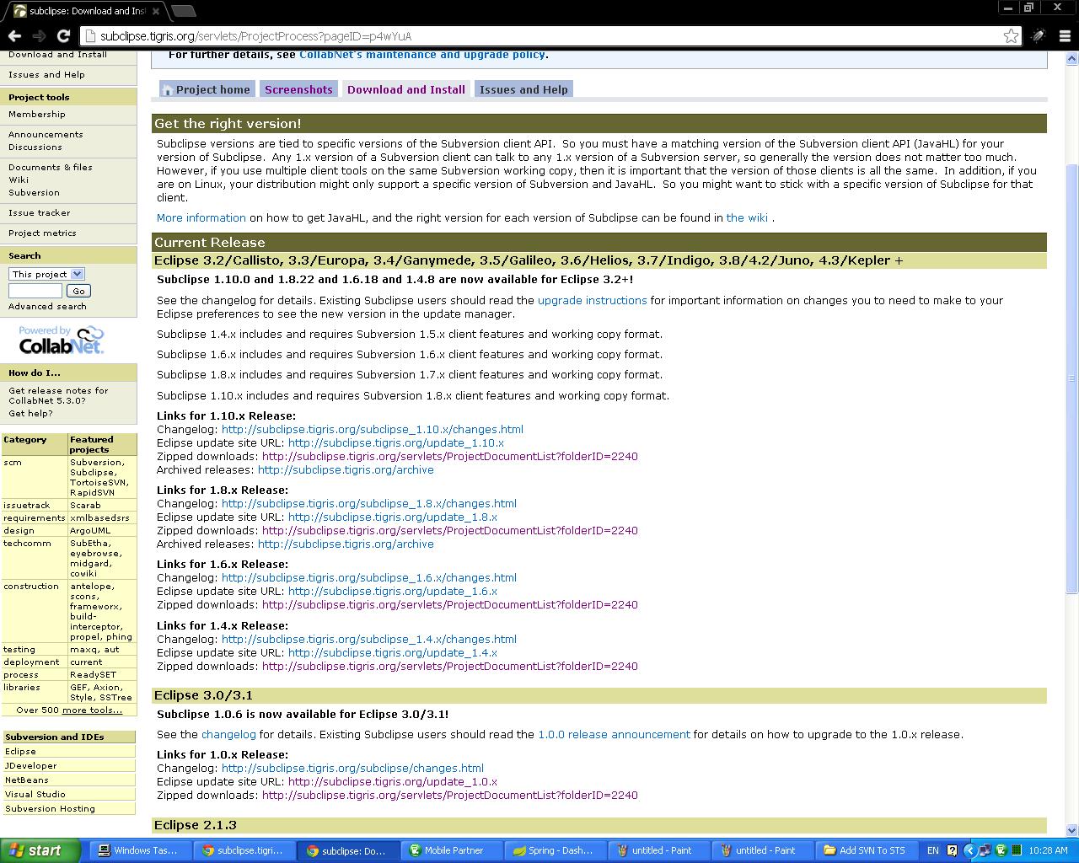Image resolution: width=1079 pixels, height=863 pixels.
Task: Click the sidebar search text field
Action: (35, 291)
